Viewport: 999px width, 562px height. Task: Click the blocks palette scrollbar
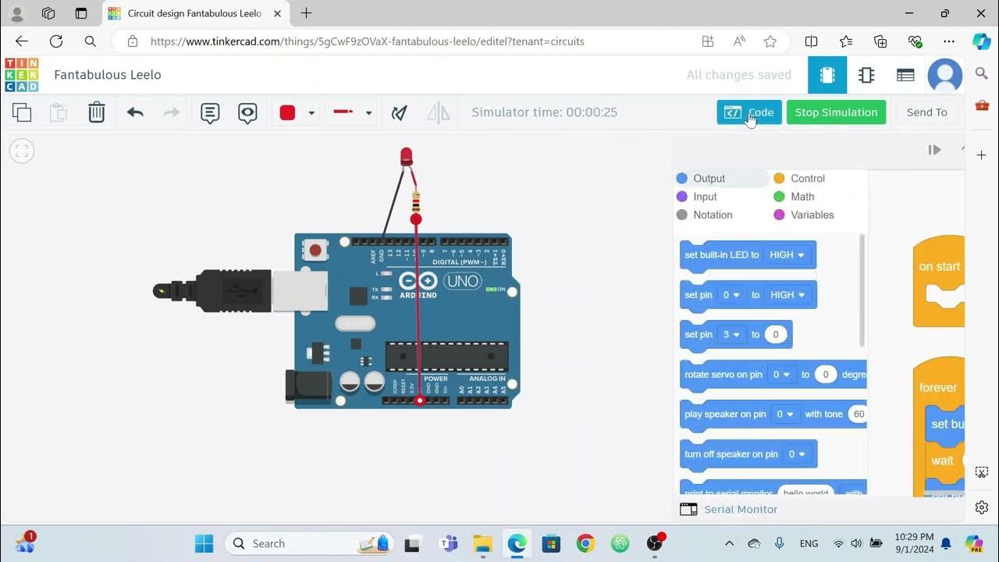862,290
